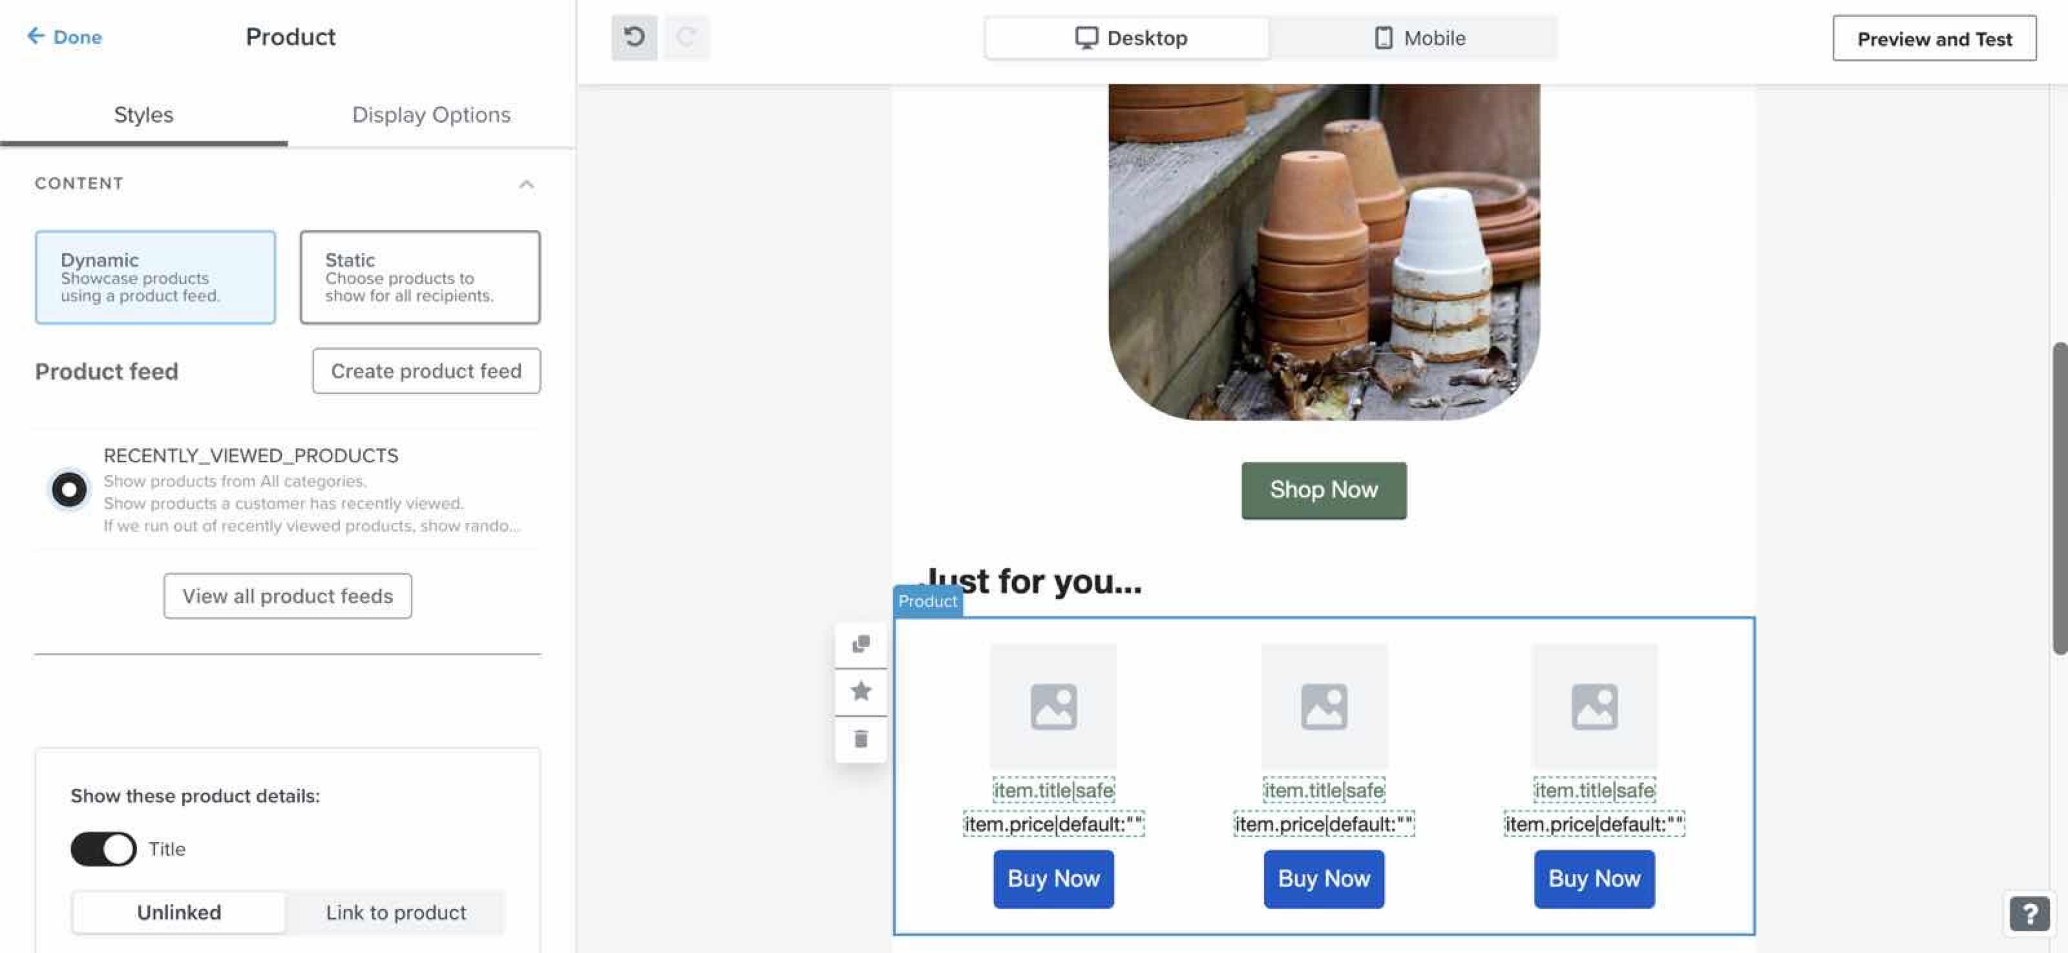
Task: Switch to Desktop preview mode
Action: (1128, 37)
